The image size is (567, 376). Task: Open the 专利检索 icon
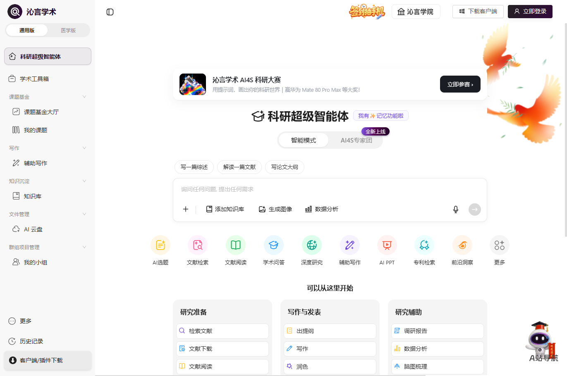tap(424, 245)
